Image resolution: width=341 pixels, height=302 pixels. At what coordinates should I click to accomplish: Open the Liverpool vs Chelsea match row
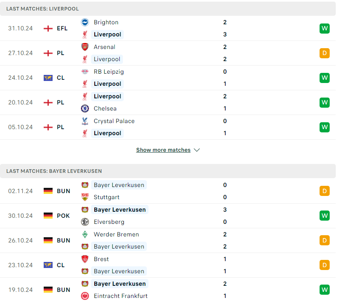click(168, 102)
